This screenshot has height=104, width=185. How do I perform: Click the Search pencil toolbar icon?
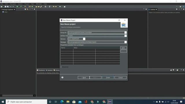[41, 7]
